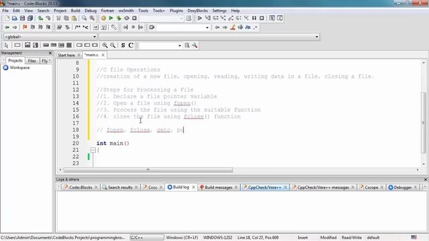
Task: Open the File menu
Action: (x=5, y=11)
